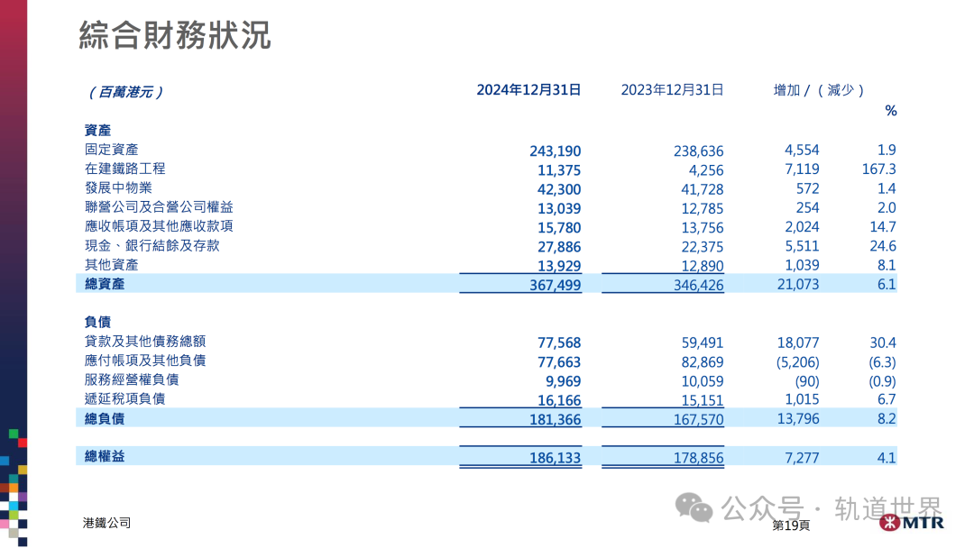Viewport: 974px width, 548px height.
Task: Click the 負債 section heading
Action: coord(97,322)
